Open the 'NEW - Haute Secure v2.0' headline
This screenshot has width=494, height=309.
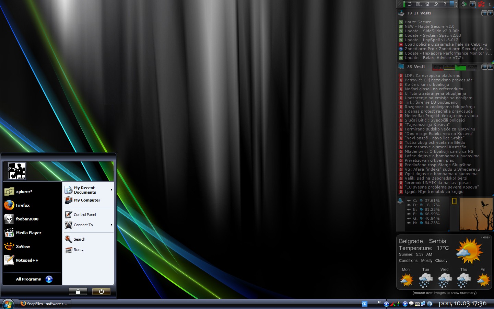429,26
